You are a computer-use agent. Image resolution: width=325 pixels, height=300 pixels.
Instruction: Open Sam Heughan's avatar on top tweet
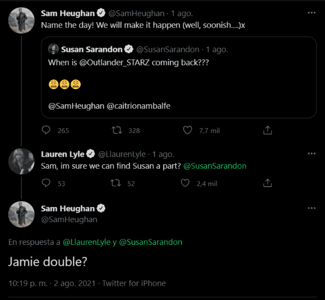(22, 20)
